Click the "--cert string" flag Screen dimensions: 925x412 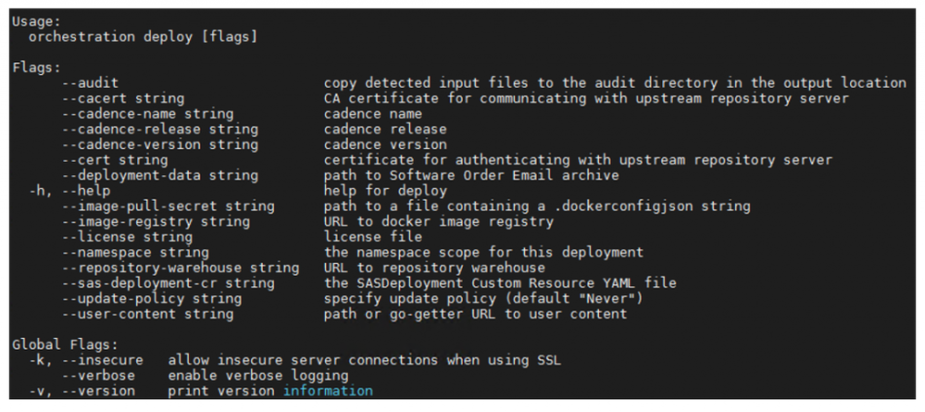tap(115, 160)
